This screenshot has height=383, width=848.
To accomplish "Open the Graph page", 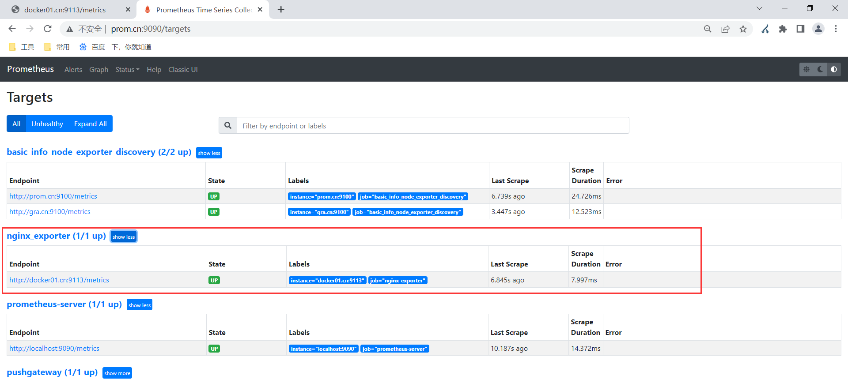I will 99,70.
